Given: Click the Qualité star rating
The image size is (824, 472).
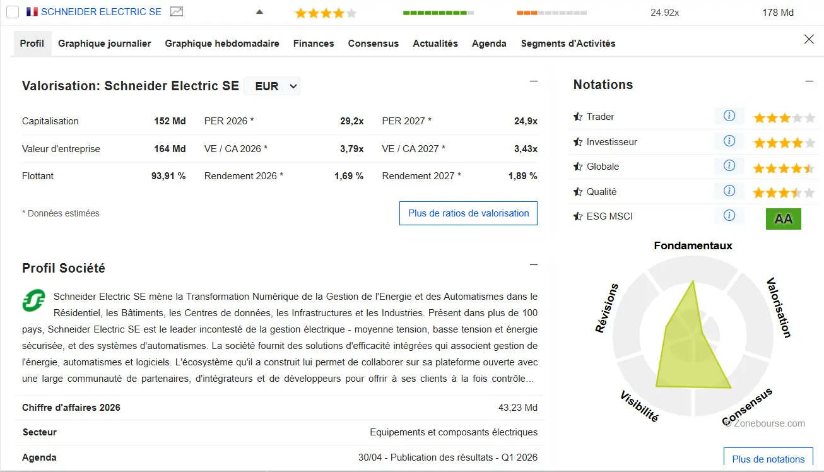Looking at the screenshot, I should [x=784, y=192].
